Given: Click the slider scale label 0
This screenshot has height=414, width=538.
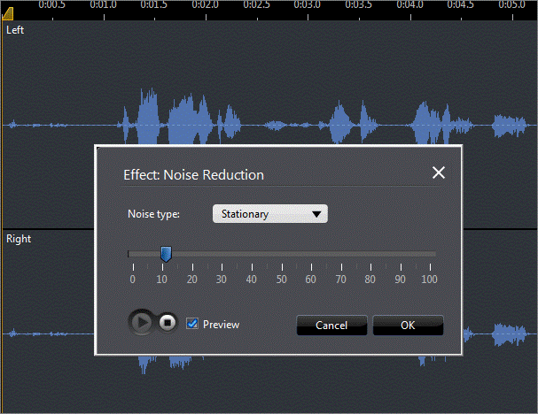Looking at the screenshot, I should pyautogui.click(x=132, y=280).
